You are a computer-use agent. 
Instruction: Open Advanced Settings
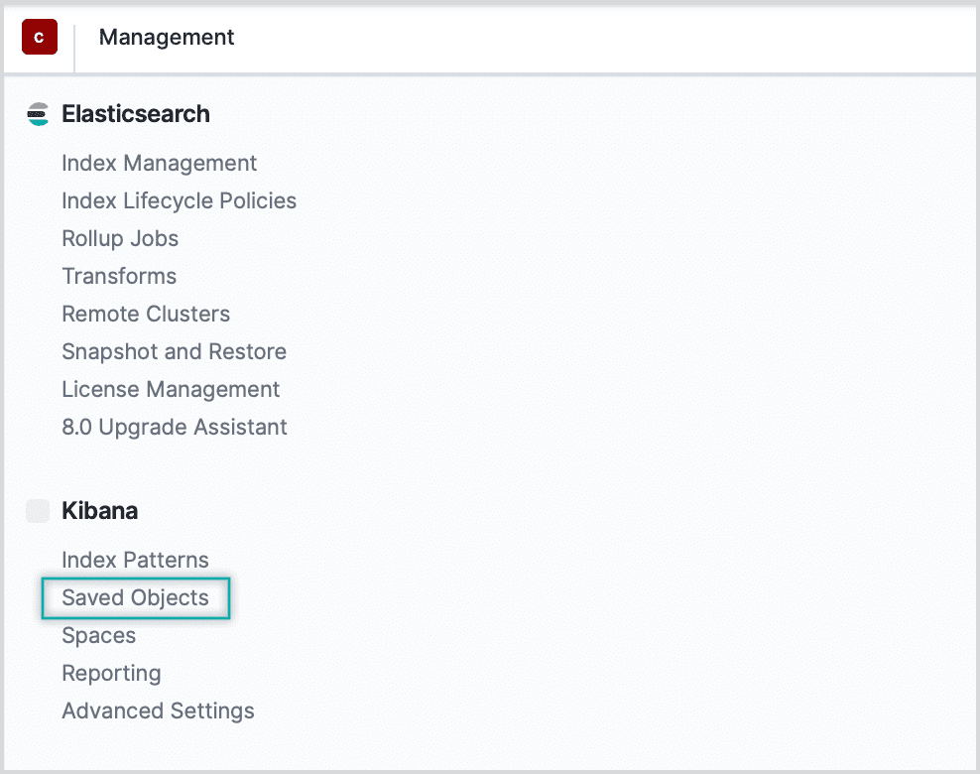(x=158, y=710)
